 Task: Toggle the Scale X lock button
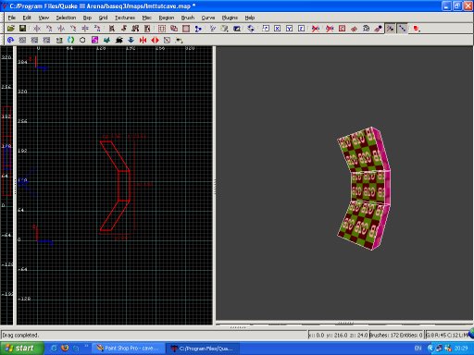pyautogui.click(x=278, y=29)
